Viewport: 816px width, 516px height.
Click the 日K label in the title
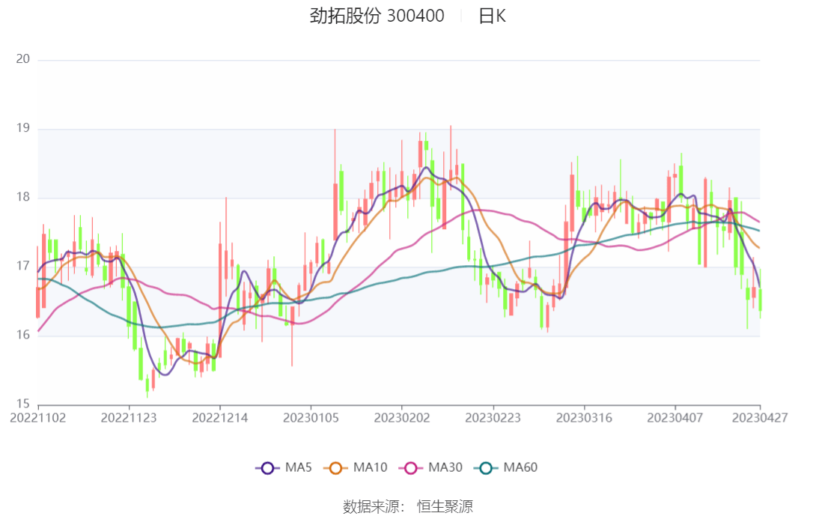point(492,16)
